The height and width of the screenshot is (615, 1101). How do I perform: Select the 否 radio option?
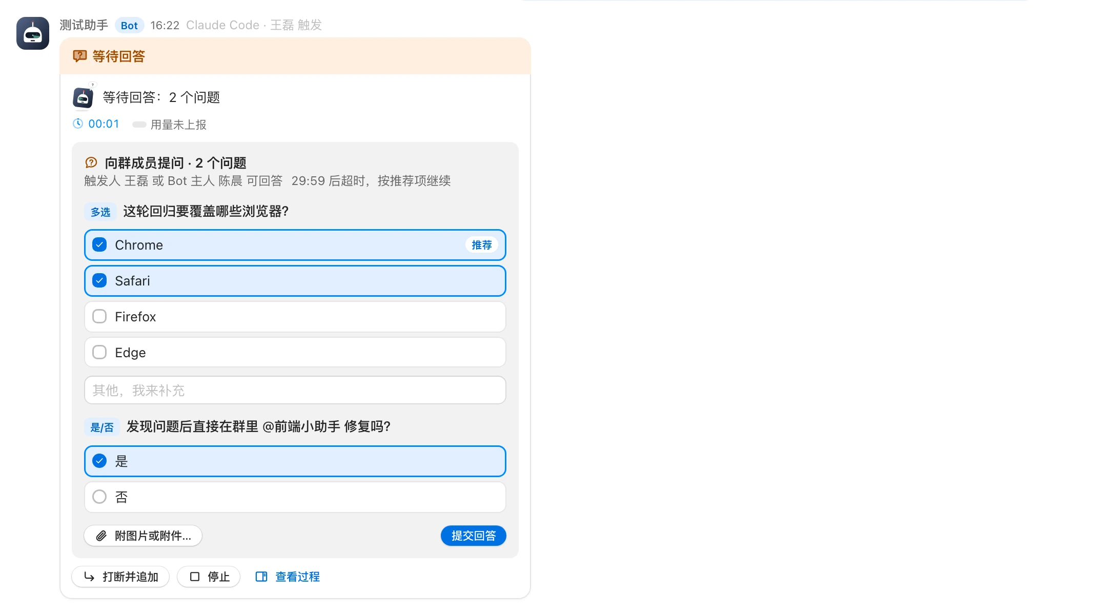coord(99,497)
